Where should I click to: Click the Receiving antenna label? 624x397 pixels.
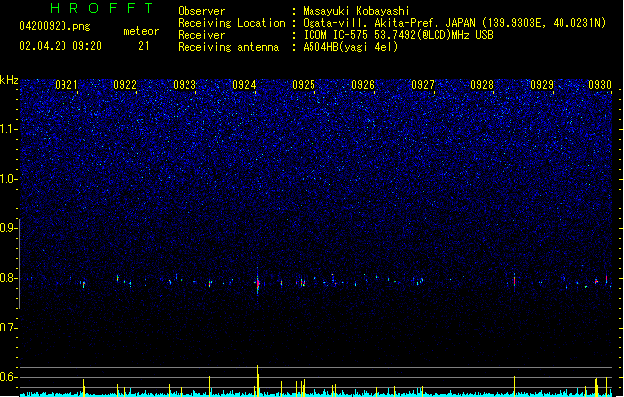click(228, 47)
